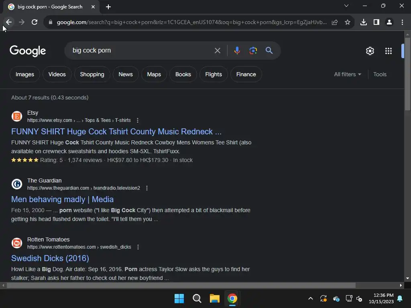Expand the All filters dropdown
Viewport: 411px width, 308px height.
pyautogui.click(x=348, y=74)
